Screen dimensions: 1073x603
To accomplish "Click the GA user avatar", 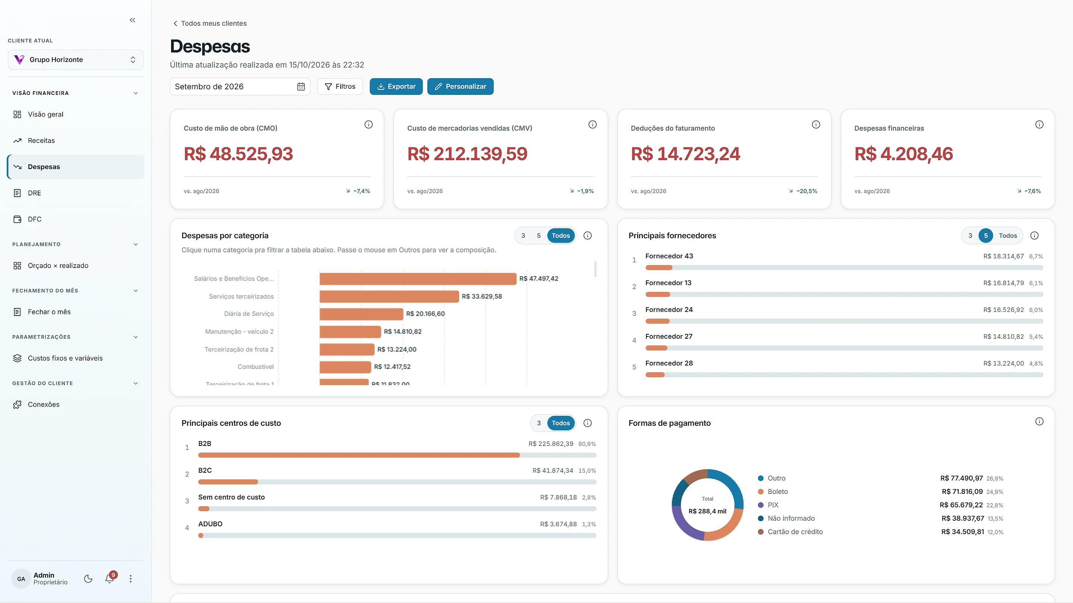I will 21,578.
